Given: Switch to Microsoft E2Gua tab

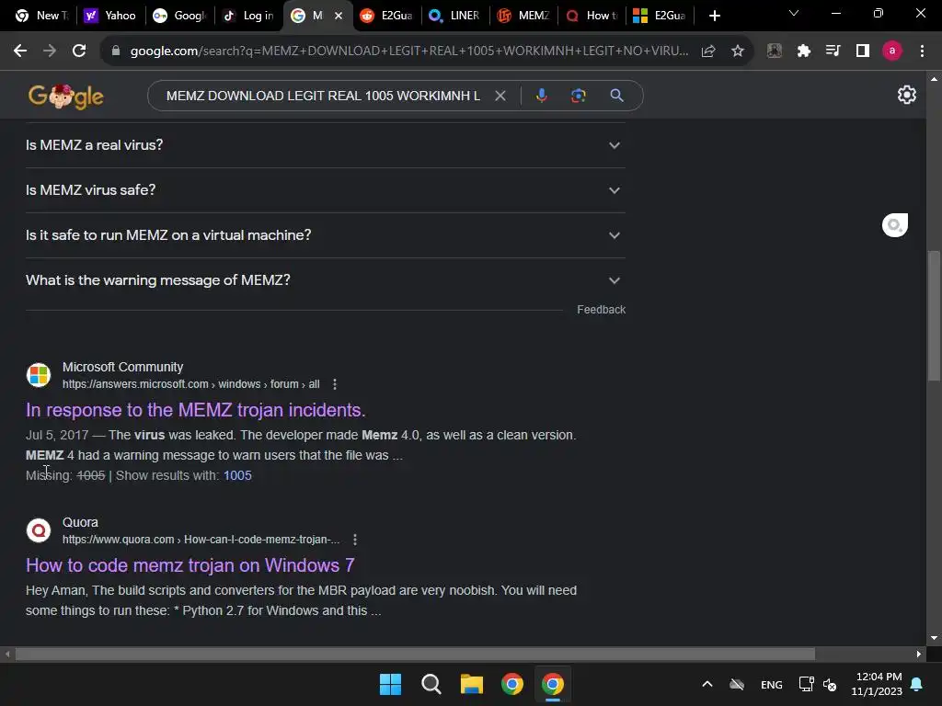Looking at the screenshot, I should click(x=661, y=16).
